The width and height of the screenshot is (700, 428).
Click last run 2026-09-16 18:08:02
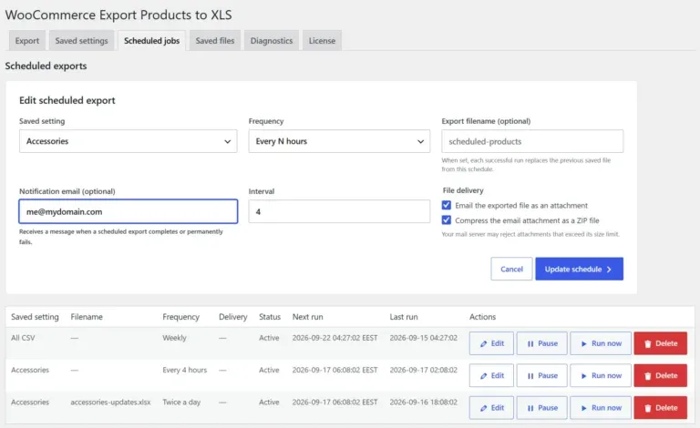pos(424,403)
